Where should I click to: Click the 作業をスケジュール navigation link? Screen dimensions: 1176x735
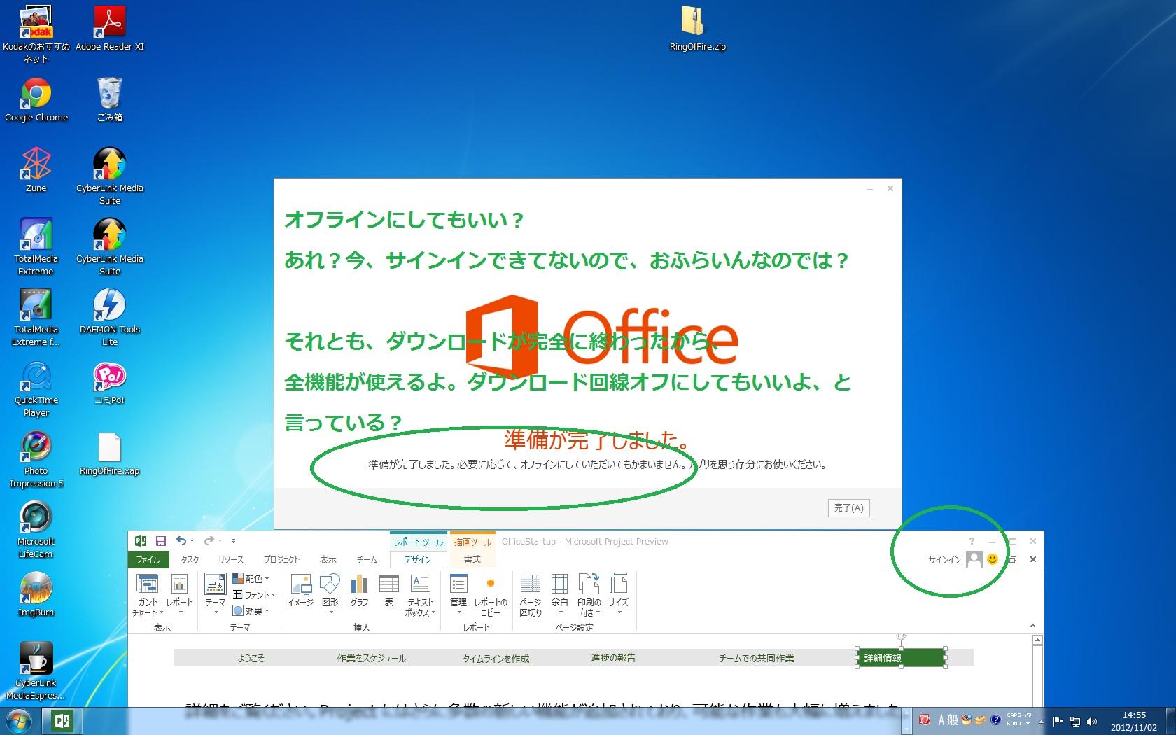[372, 658]
